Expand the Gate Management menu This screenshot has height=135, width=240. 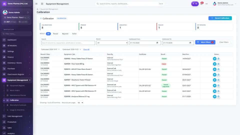pyautogui.click(x=16, y=116)
